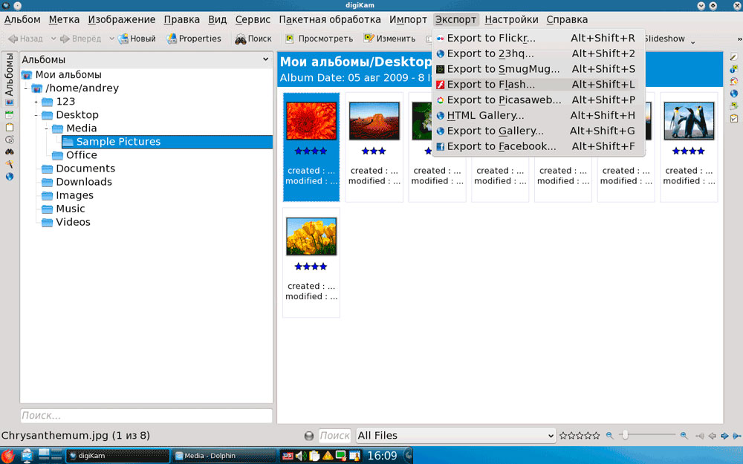Collapse the Media folder tree node
This screenshot has height=464, width=743.
click(x=46, y=128)
